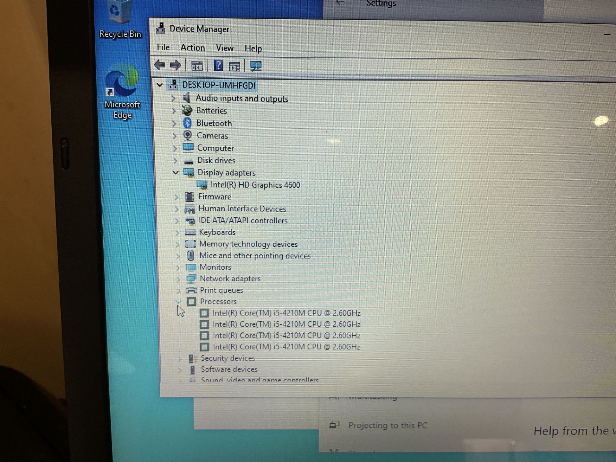Expand the Network adapters node
This screenshot has width=616, height=462.
[178, 279]
